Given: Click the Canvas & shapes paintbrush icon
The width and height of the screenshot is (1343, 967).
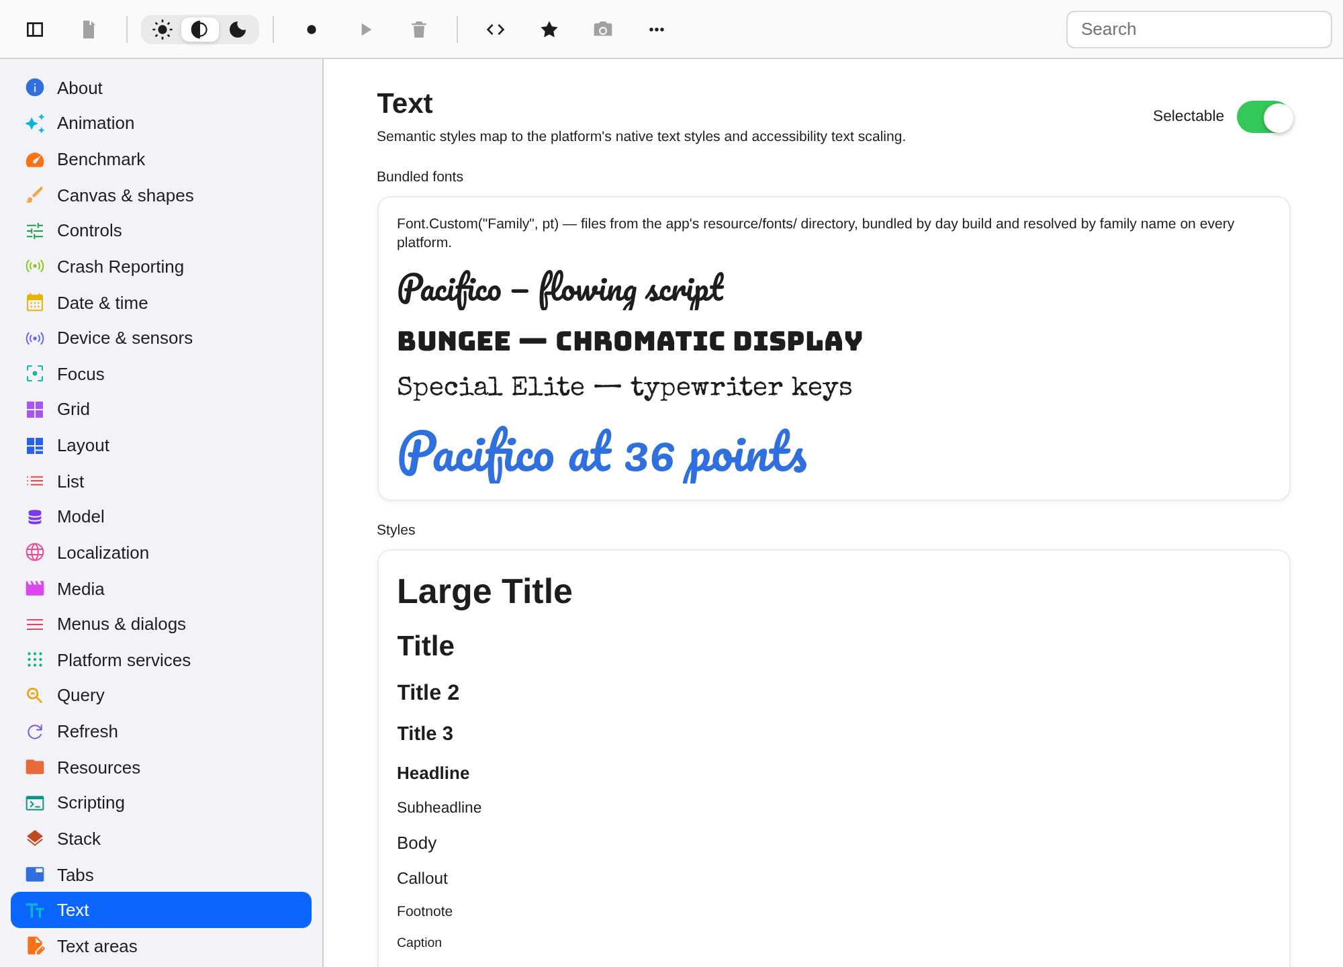Looking at the screenshot, I should [35, 195].
